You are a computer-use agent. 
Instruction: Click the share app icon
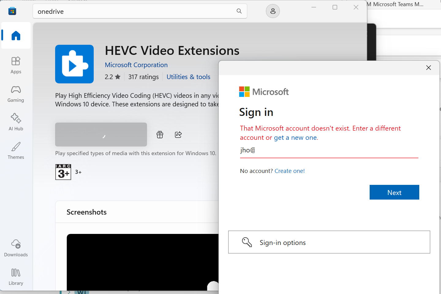coord(178,135)
